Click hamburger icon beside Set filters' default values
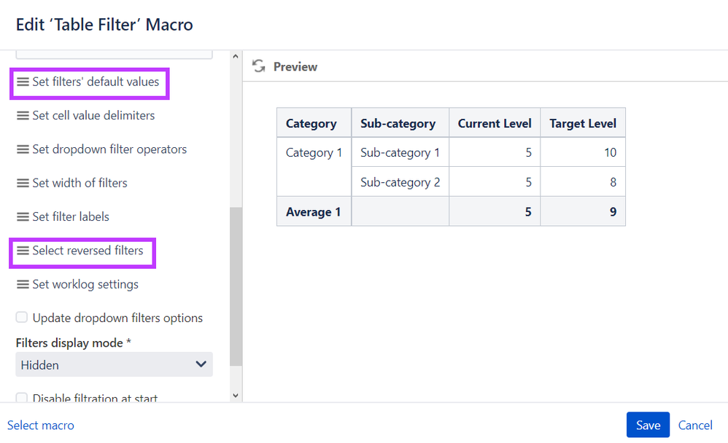 (x=23, y=82)
